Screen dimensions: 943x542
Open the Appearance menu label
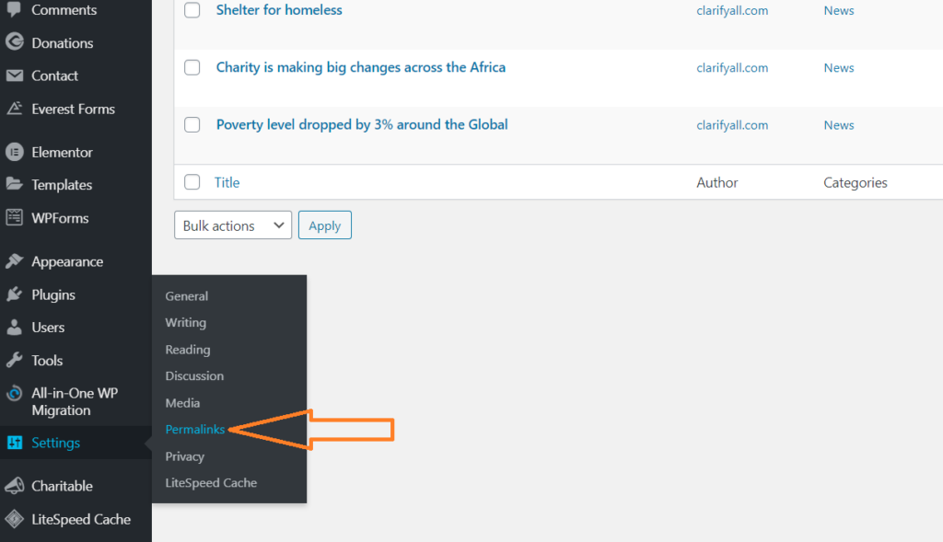(x=66, y=262)
